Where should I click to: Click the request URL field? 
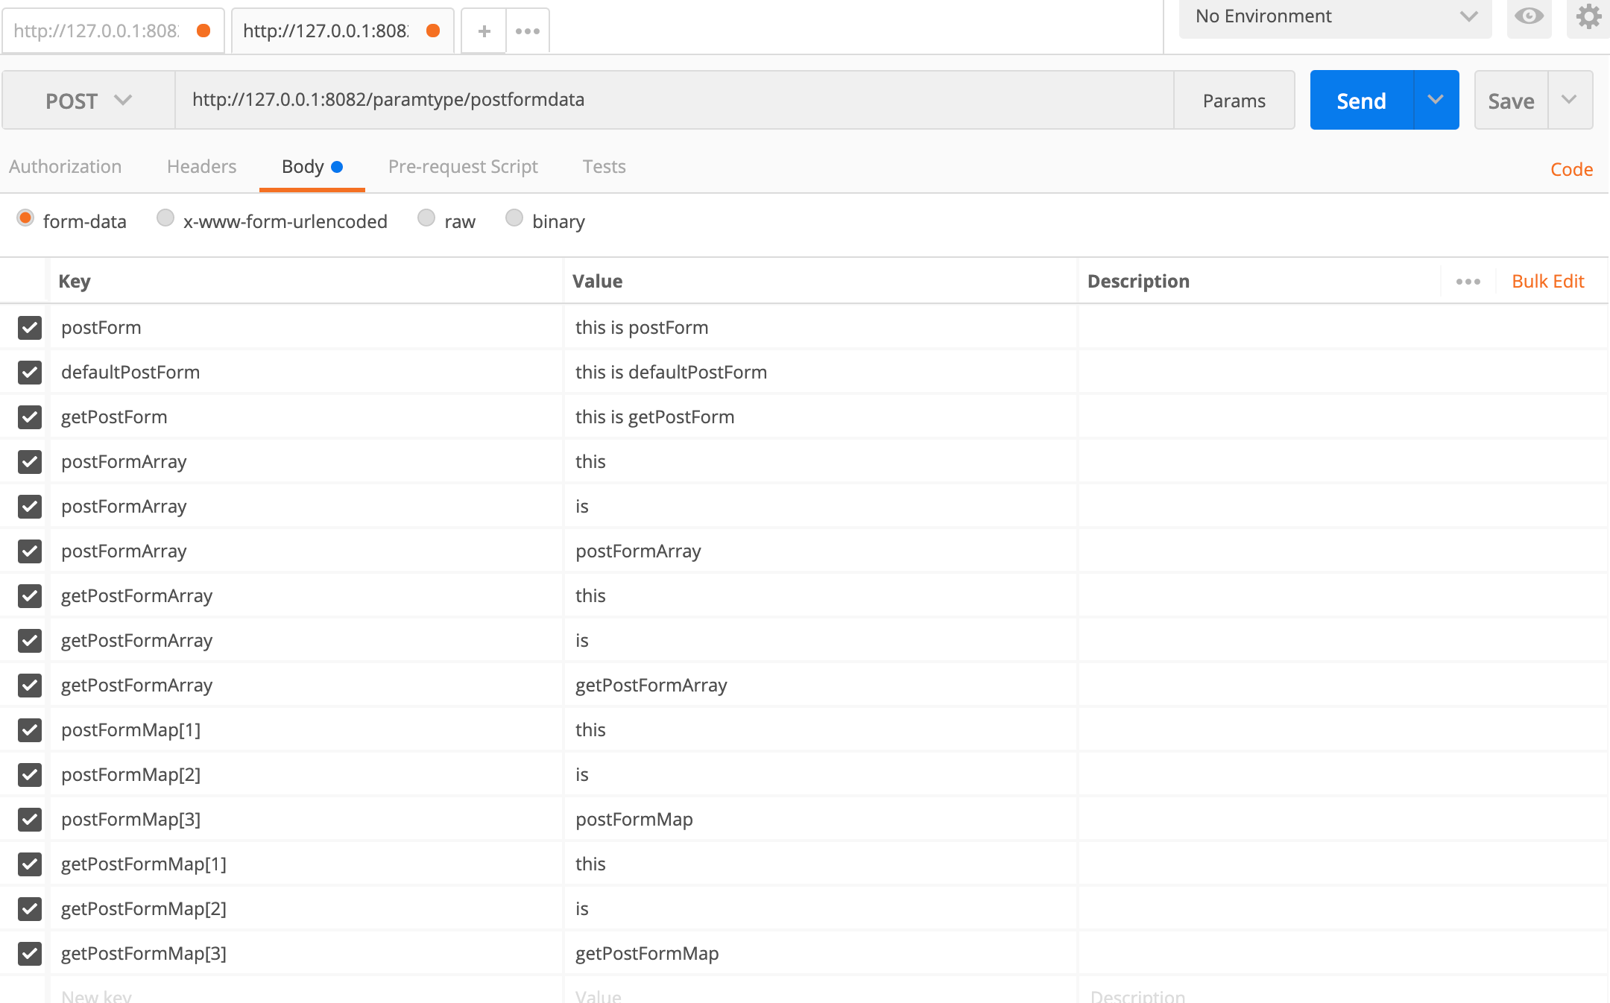[675, 100]
